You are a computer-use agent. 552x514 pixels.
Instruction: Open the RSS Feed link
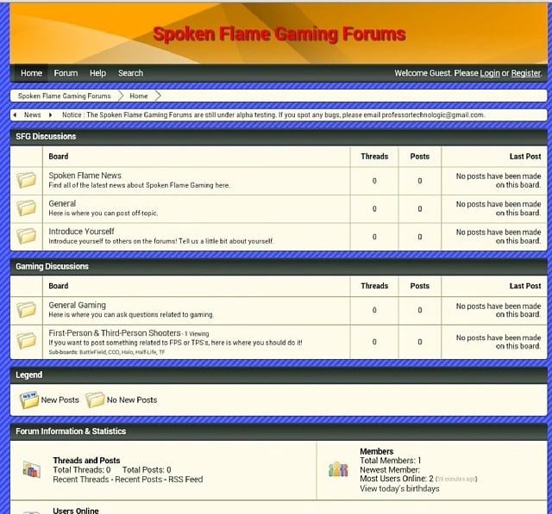pos(185,480)
